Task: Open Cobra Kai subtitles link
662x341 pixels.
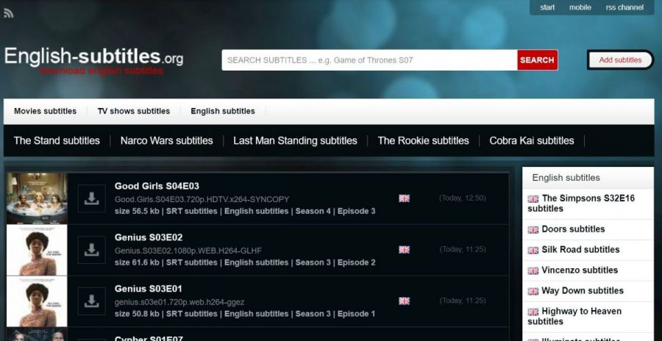Action: (532, 140)
